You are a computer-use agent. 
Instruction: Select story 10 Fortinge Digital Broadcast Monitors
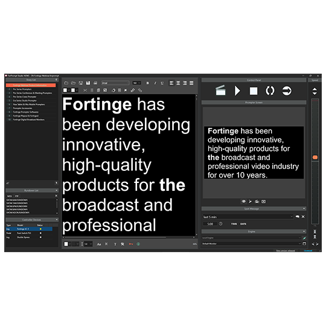pyautogui.click(x=31, y=120)
